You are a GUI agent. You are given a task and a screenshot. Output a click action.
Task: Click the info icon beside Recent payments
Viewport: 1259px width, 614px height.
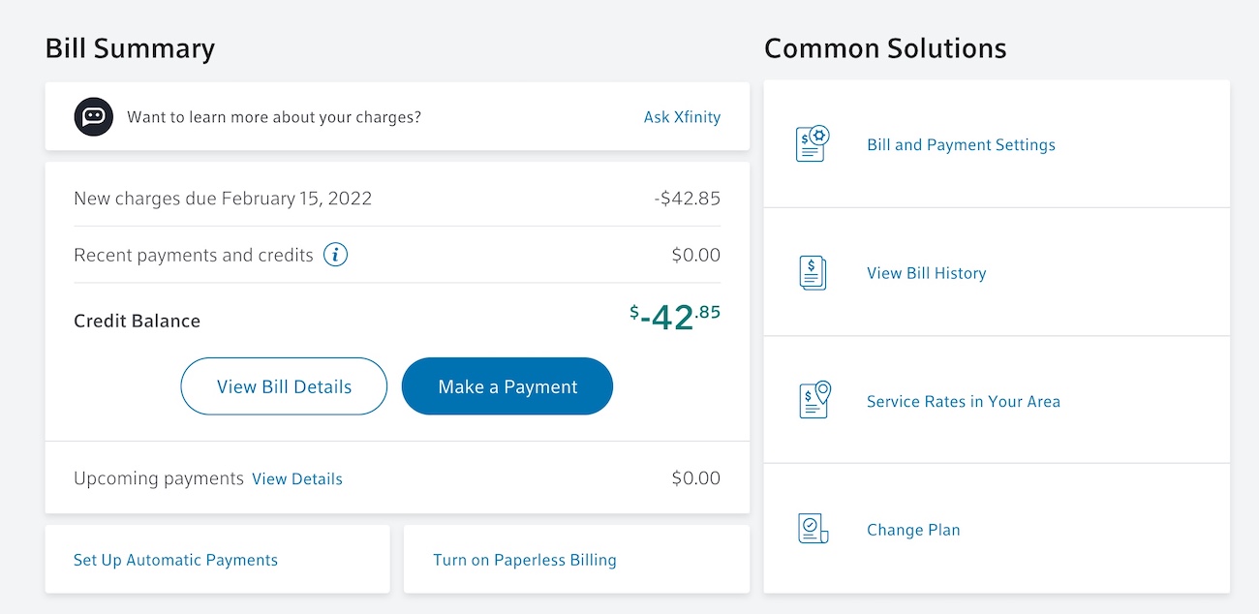coord(335,256)
